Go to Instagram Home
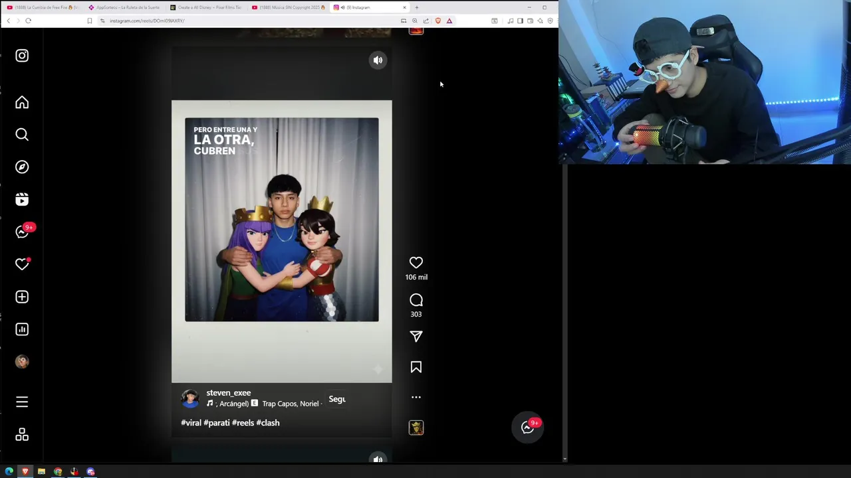The width and height of the screenshot is (851, 478). [x=22, y=102]
